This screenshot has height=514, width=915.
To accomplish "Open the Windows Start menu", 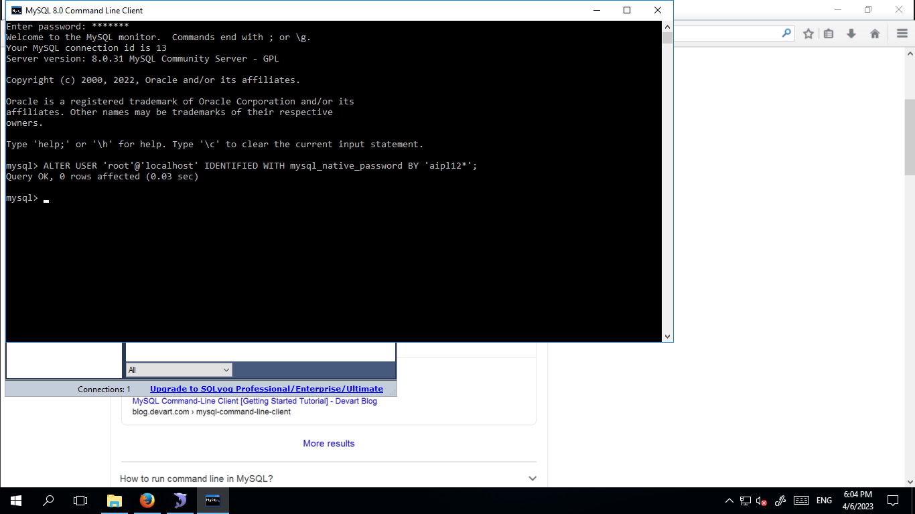I will click(16, 501).
